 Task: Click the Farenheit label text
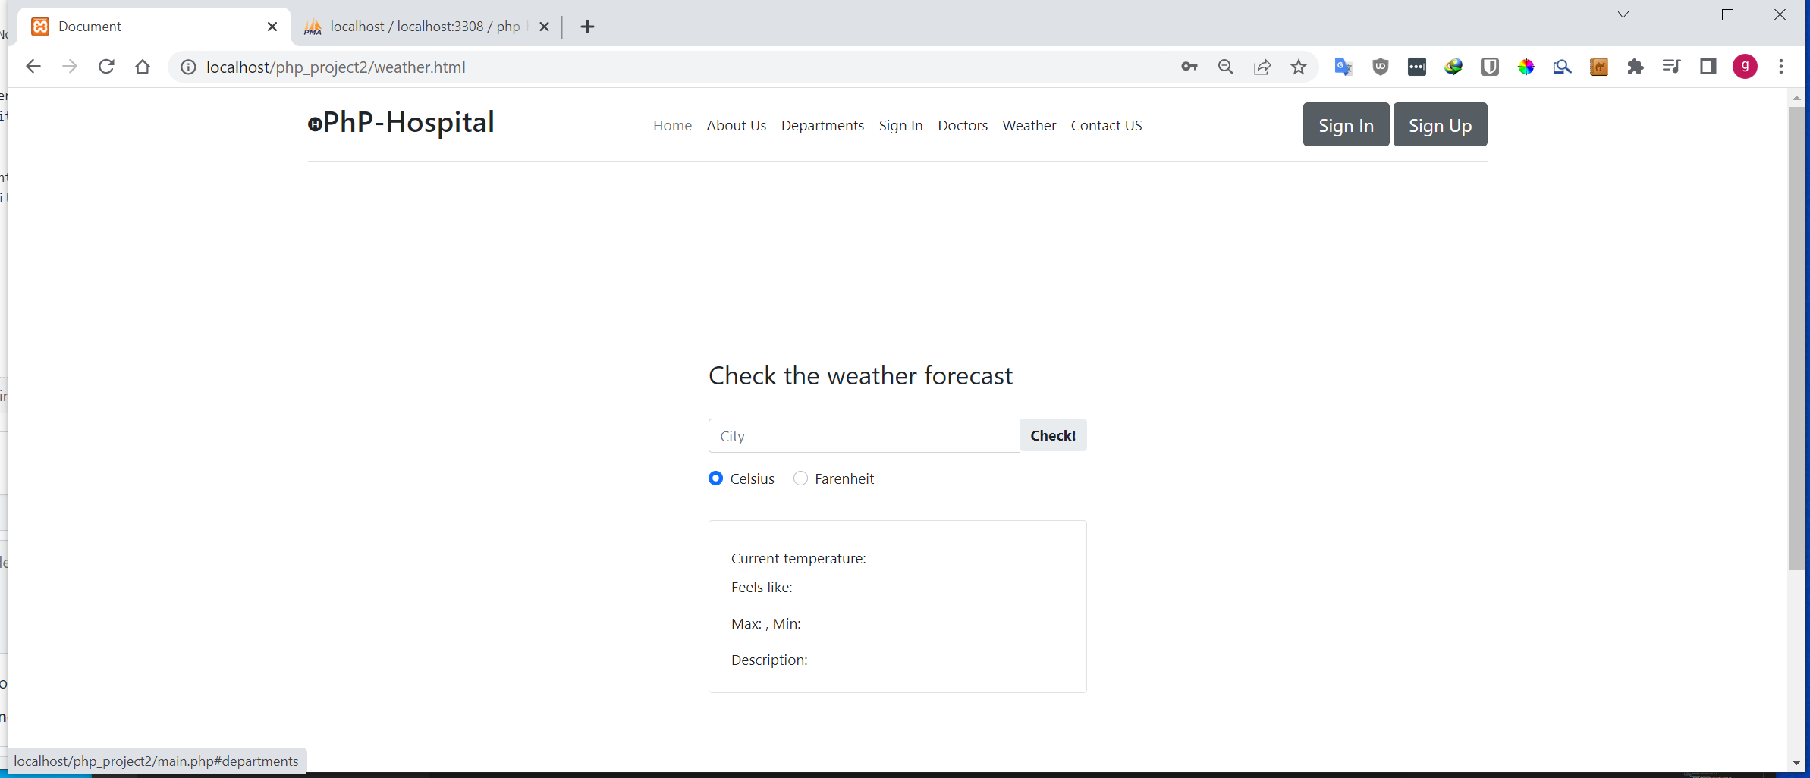tap(844, 478)
